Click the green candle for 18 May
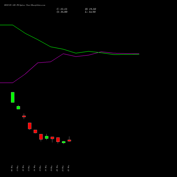The height and width of the screenshot is (177, 177). tap(47, 137)
